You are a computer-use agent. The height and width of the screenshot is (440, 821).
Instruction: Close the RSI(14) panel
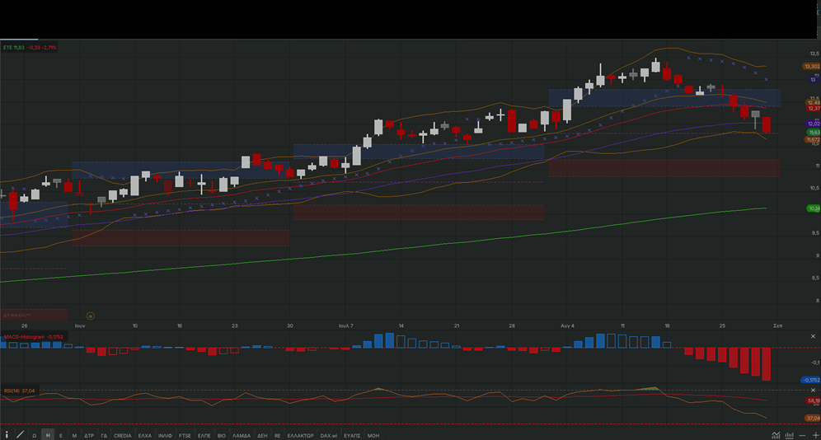(x=813, y=391)
